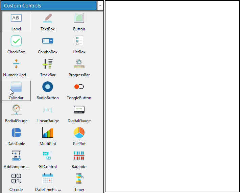
Task: Pick the MultiPlot chart control
Action: (48, 136)
